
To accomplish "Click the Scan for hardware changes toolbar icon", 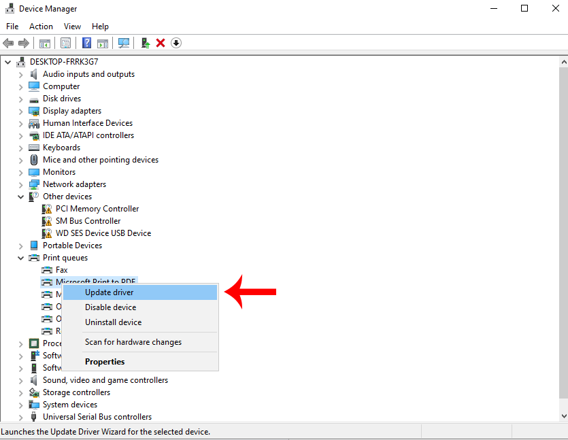I will coord(124,43).
